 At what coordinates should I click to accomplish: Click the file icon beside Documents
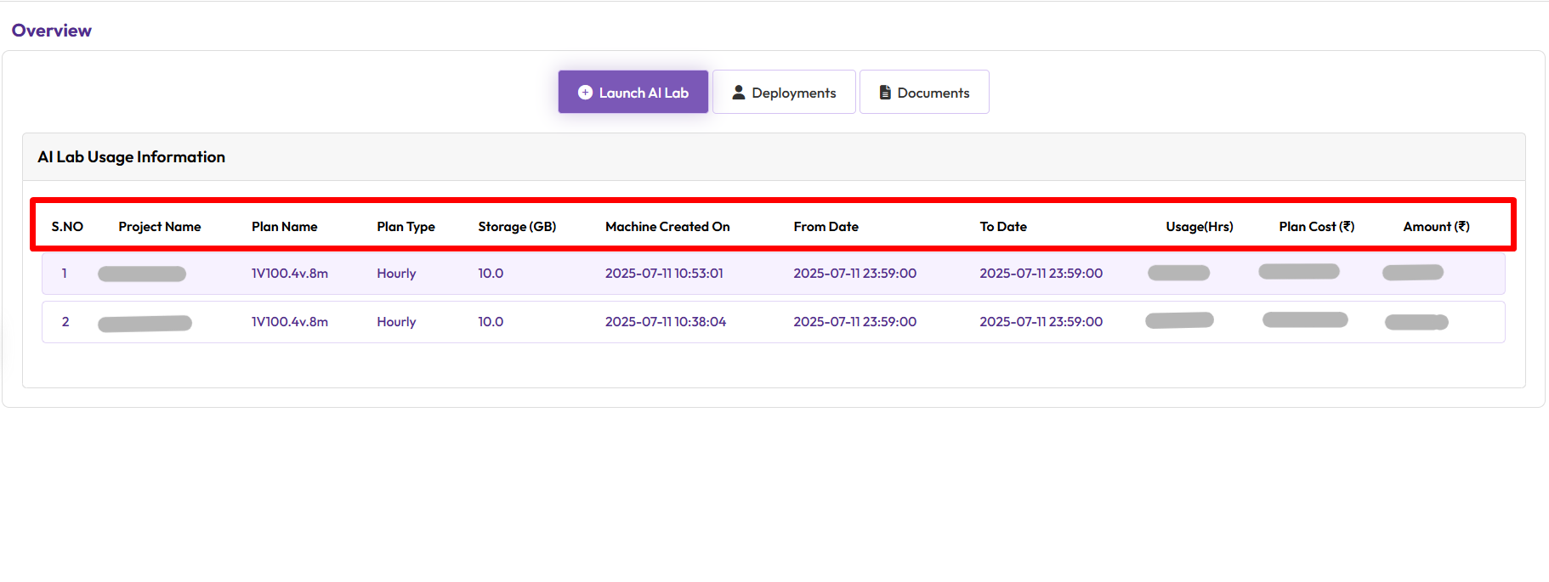885,93
